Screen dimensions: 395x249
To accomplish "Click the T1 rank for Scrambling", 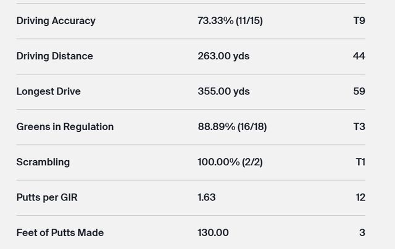I will click(x=360, y=162).
